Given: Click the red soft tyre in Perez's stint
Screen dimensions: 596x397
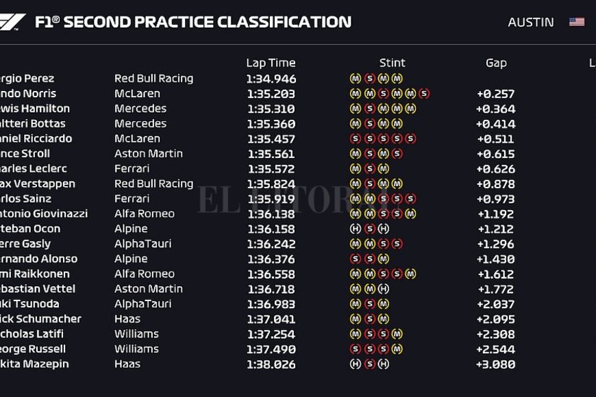Looking at the screenshot, I should (x=369, y=79).
